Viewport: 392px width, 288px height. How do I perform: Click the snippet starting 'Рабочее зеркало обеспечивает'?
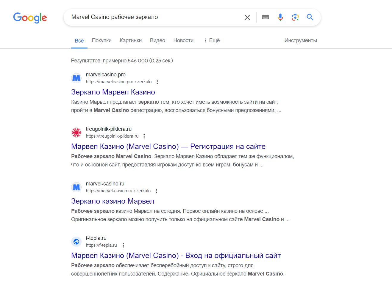click(178, 270)
